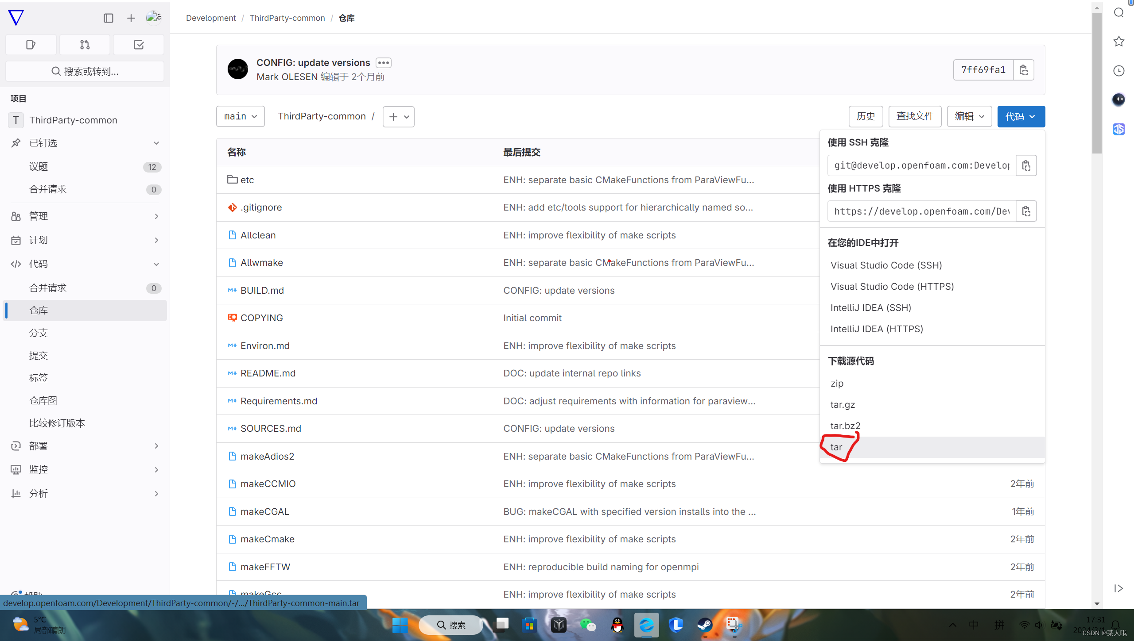Collapse the left sidebar with the panel icon
Viewport: 1134px width, 641px height.
[109, 18]
